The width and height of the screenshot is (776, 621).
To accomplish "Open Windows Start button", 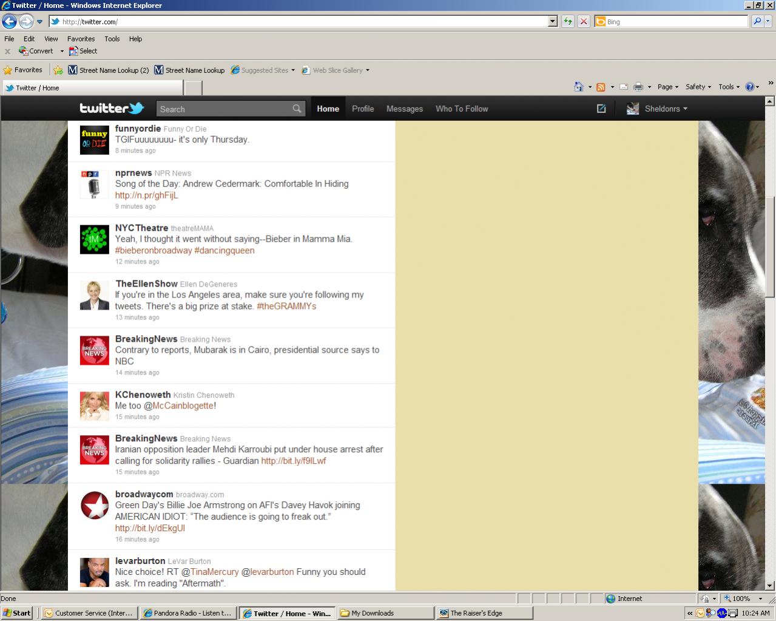I will click(16, 613).
